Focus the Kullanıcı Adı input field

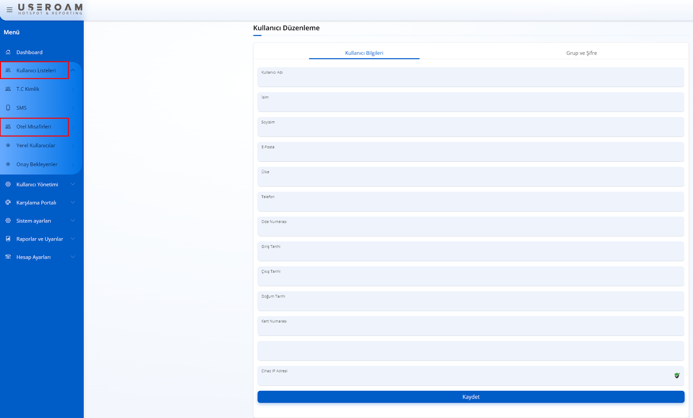coord(470,79)
